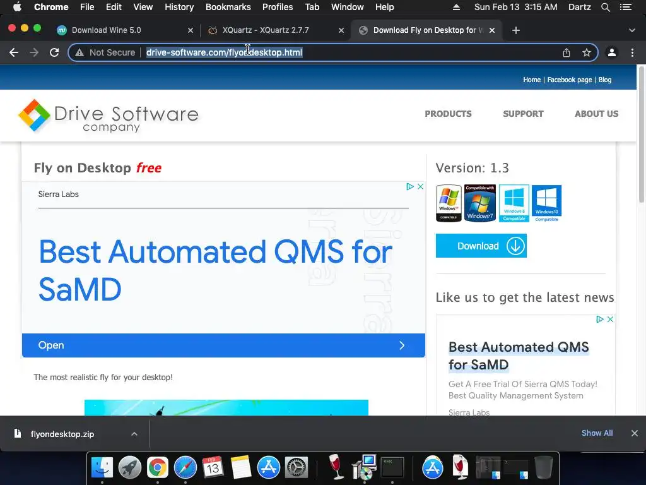Close the Download Wine 5.0 tab
The height and width of the screenshot is (485, 646).
(191, 30)
